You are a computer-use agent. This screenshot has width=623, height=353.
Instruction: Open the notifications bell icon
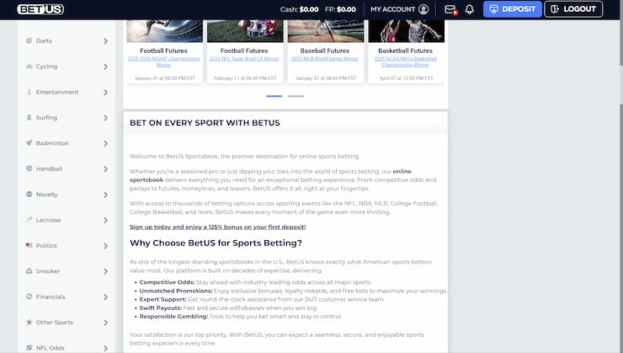(469, 9)
